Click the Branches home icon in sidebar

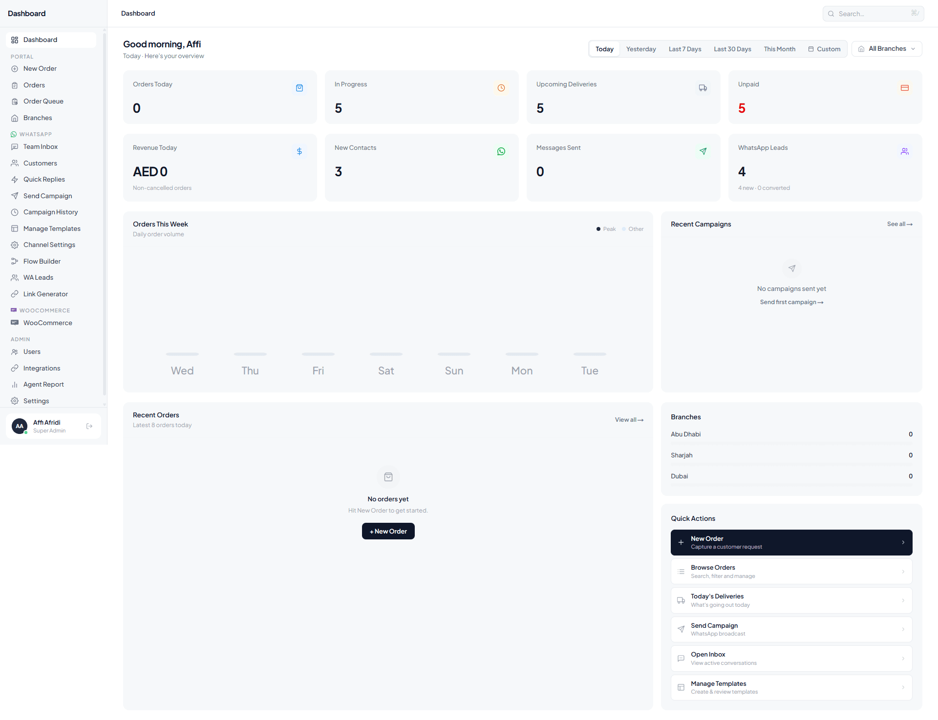click(x=15, y=118)
